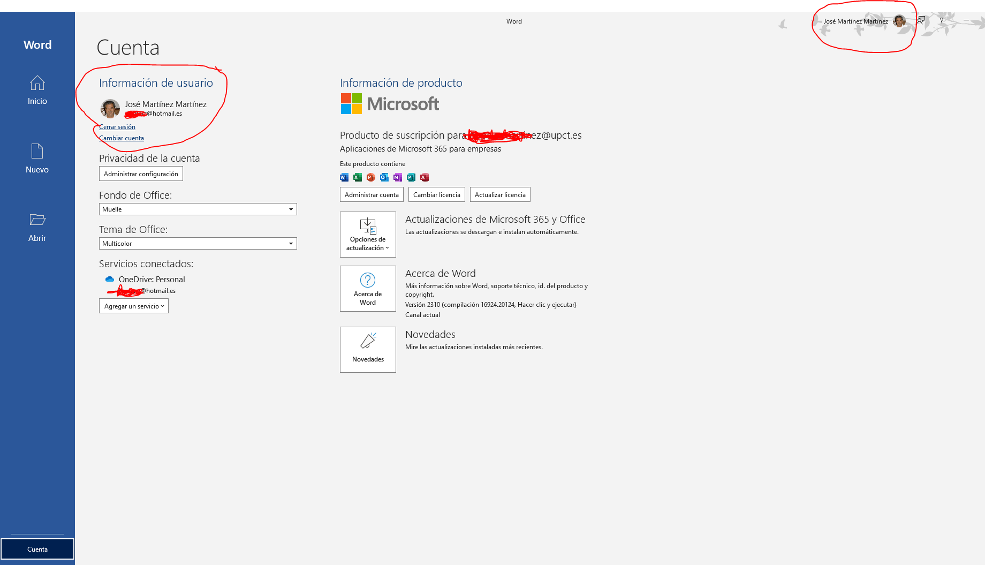Click the Información de producto heading
The image size is (985, 565).
coord(401,83)
